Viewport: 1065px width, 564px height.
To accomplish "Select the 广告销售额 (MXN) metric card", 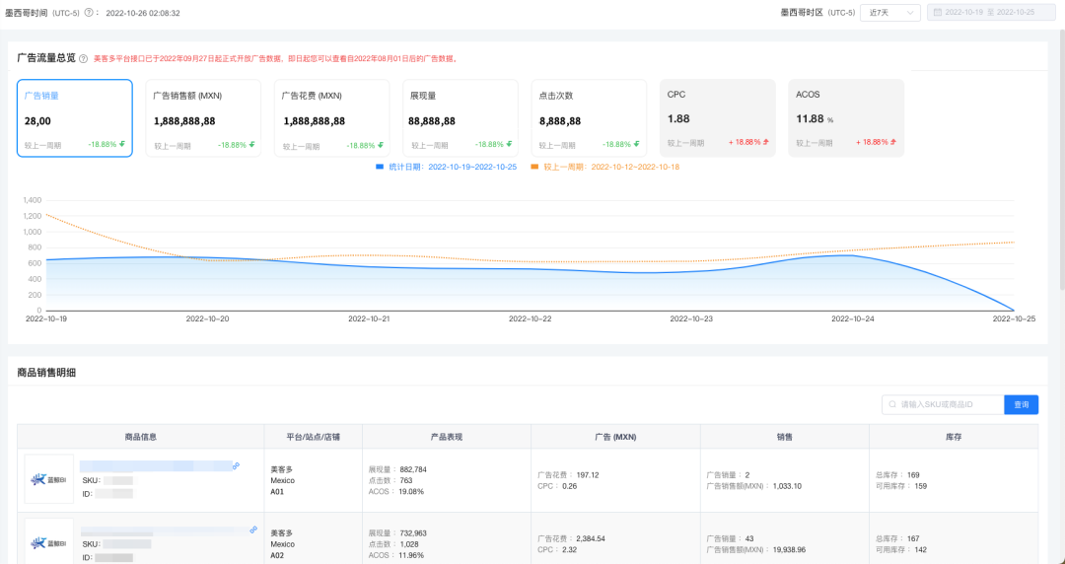I will [x=203, y=118].
